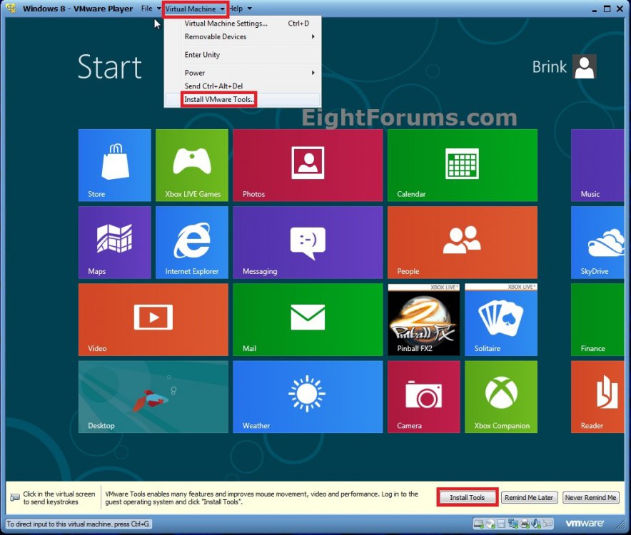Open the Camera tile
The width and height of the screenshot is (631, 535).
pyautogui.click(x=423, y=397)
